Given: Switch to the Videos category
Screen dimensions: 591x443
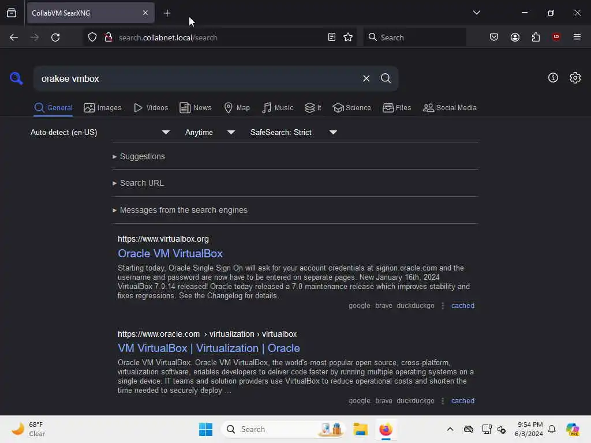Looking at the screenshot, I should click(x=151, y=108).
